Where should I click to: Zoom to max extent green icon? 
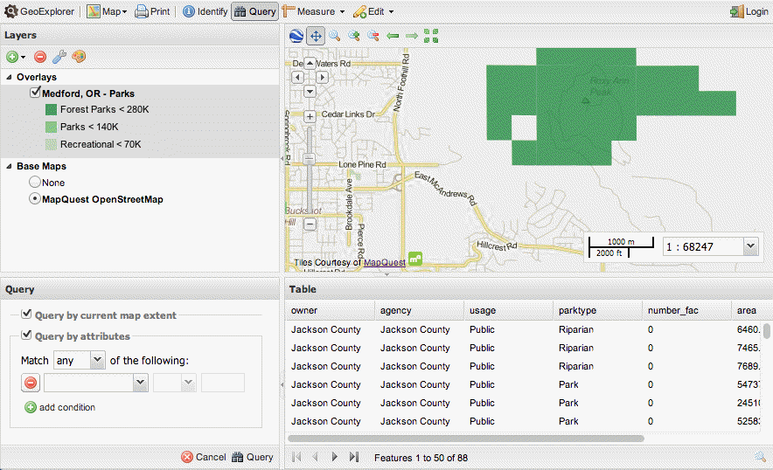tap(431, 36)
